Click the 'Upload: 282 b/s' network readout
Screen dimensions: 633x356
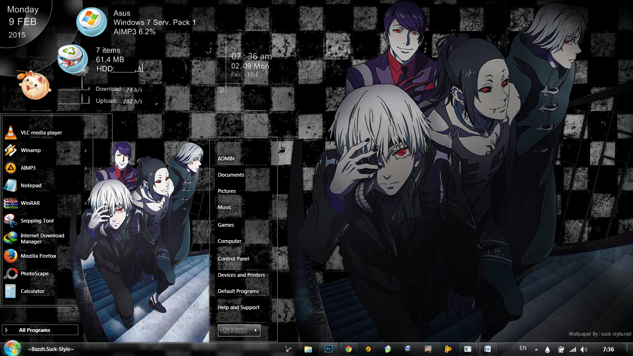pyautogui.click(x=119, y=101)
